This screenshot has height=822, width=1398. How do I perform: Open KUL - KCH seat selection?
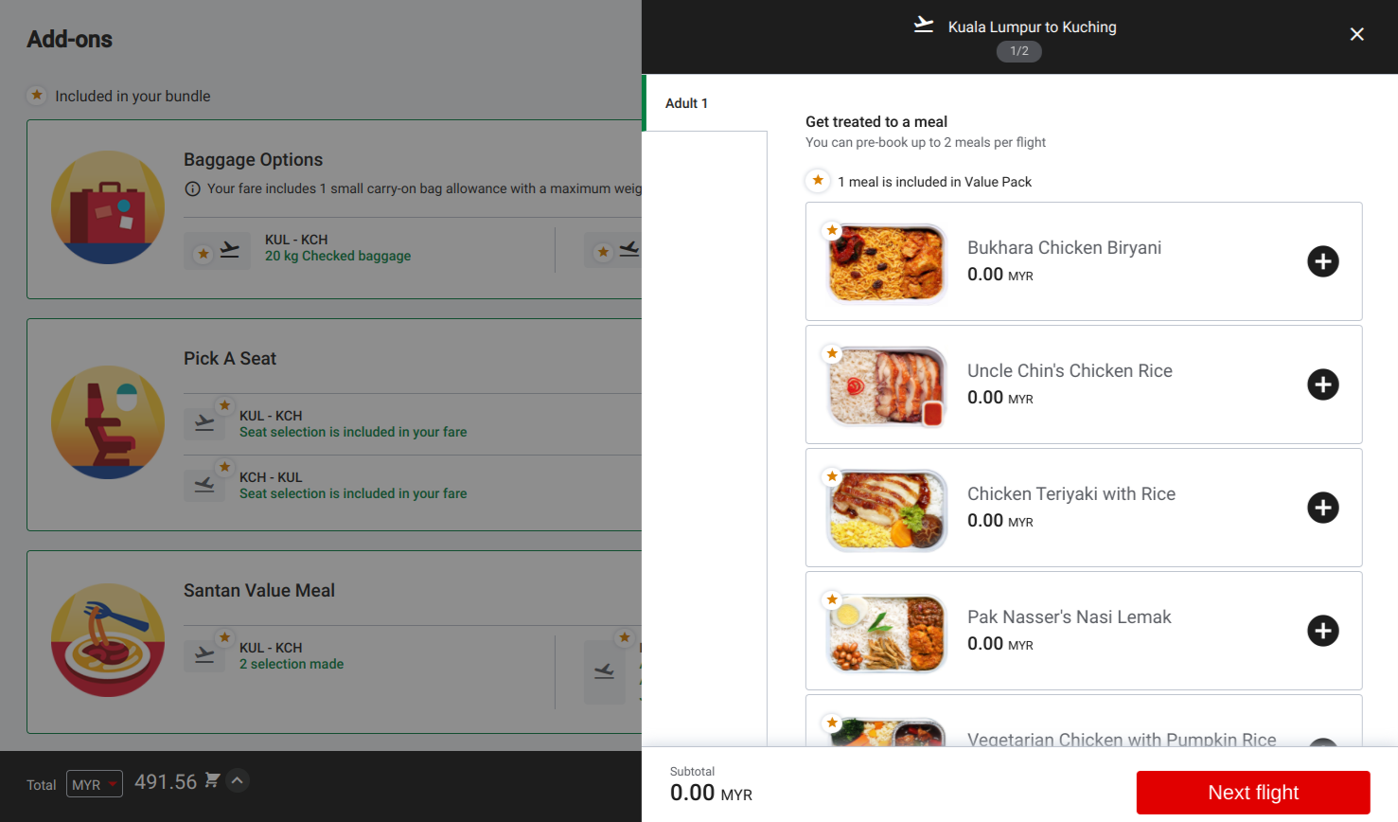[352, 424]
